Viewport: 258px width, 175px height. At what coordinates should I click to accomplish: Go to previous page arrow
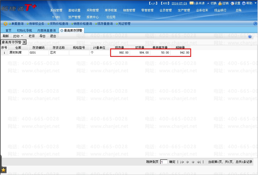[x=187, y=162]
